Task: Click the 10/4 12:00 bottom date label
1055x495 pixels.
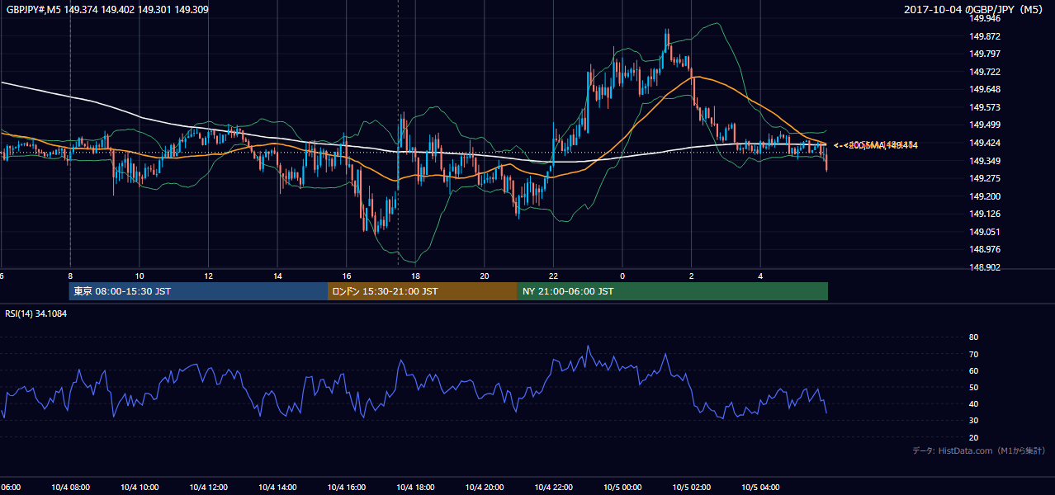Action: coord(209,487)
